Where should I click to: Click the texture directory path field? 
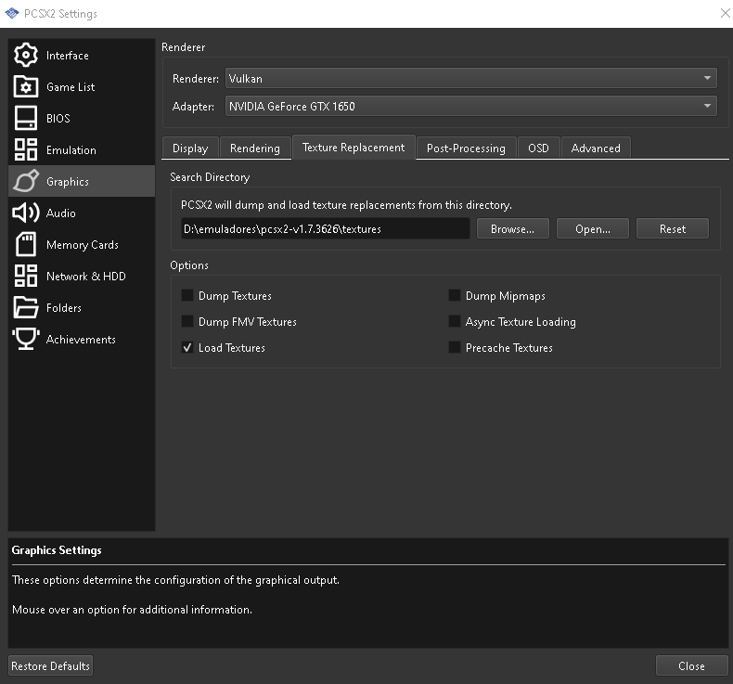[326, 228]
